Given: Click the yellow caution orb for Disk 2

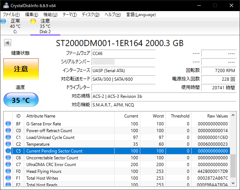Looking at the screenshot, I should pyautogui.click(x=33, y=21).
